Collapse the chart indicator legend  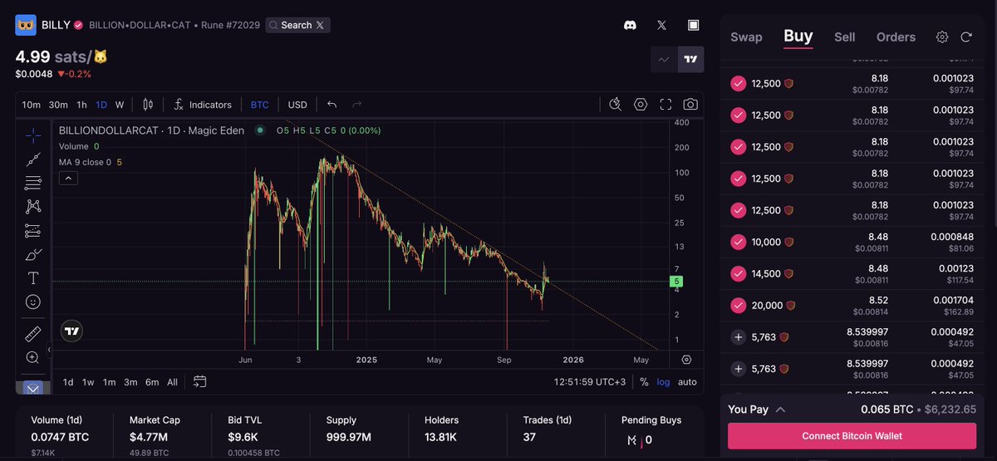click(67, 178)
